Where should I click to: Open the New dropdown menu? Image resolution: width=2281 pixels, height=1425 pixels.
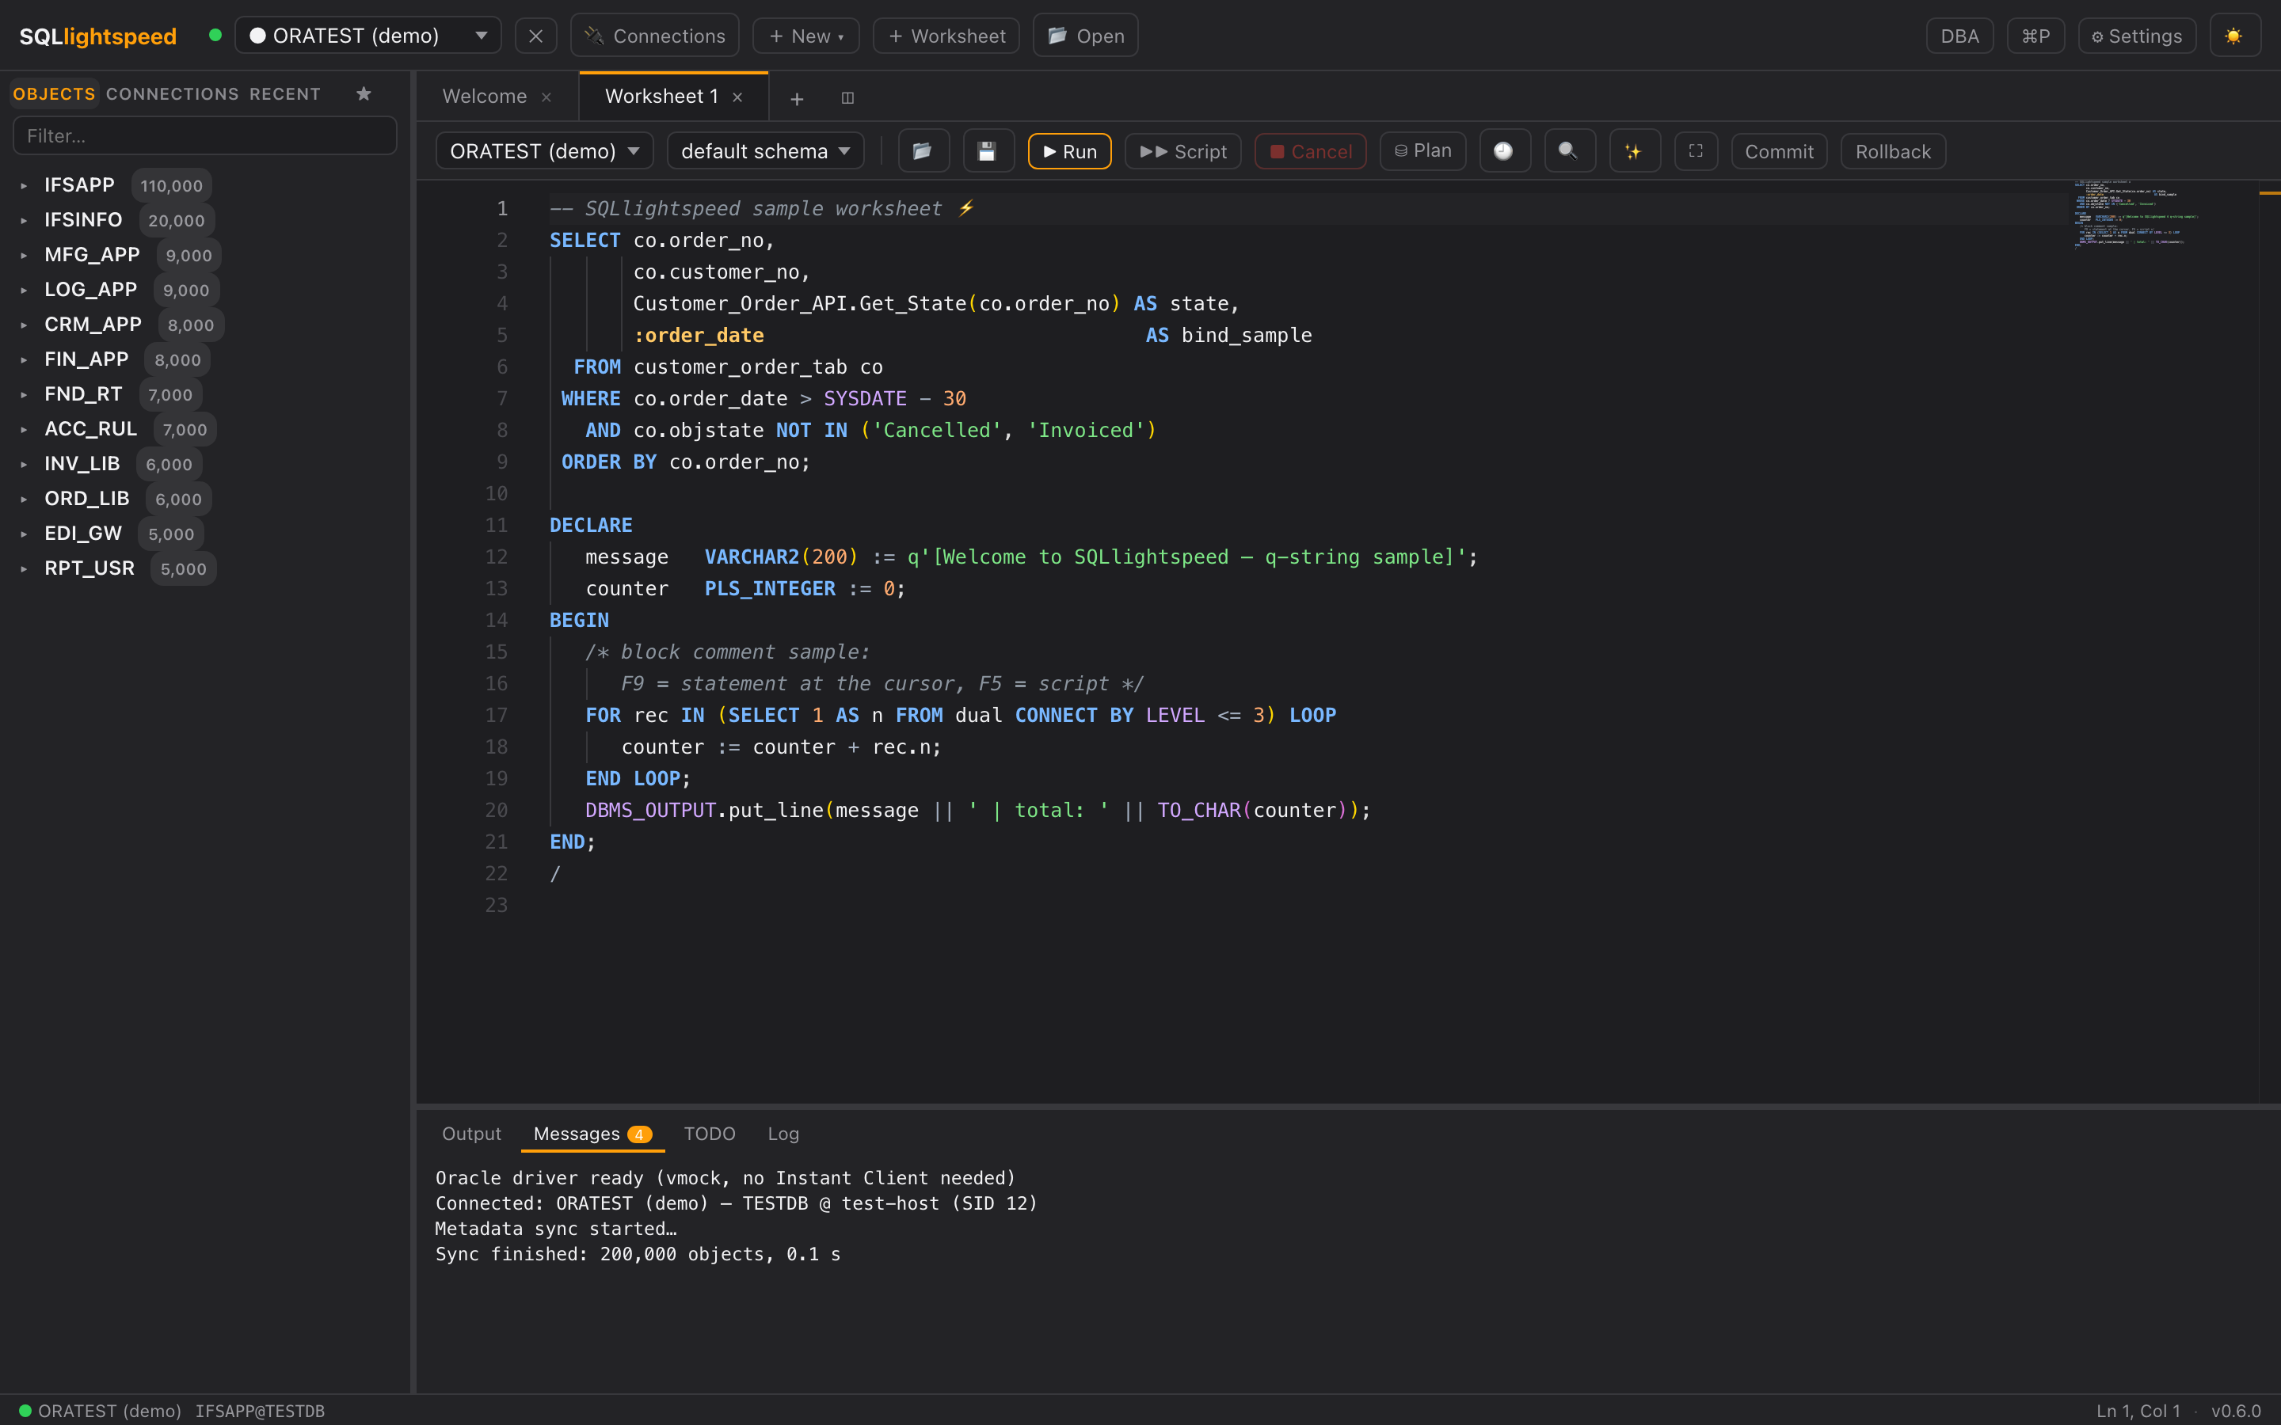[806, 36]
